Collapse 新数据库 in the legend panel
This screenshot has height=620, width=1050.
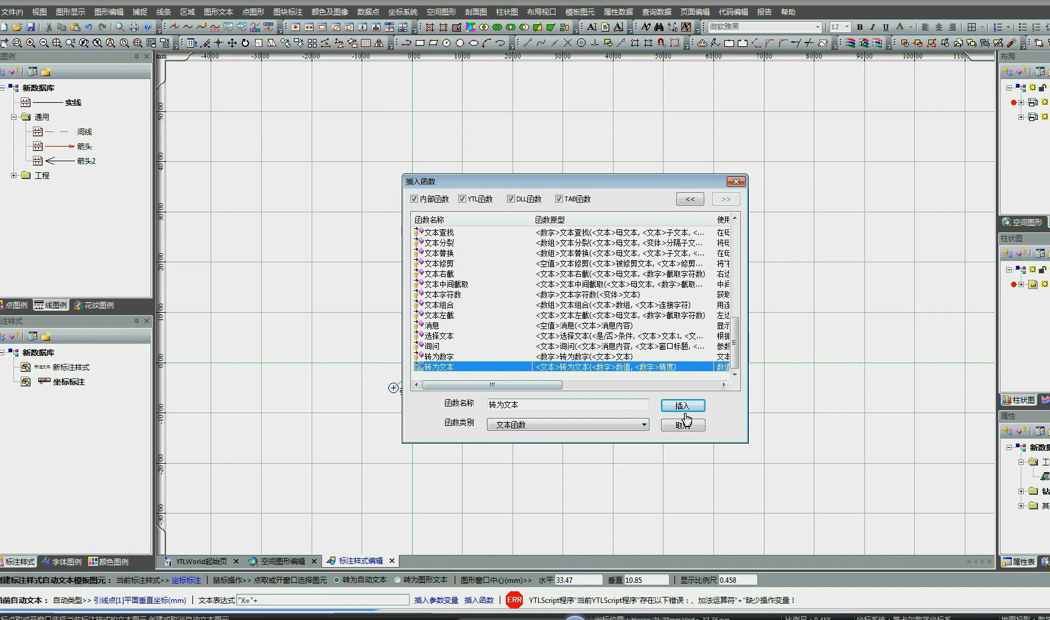click(x=2, y=88)
